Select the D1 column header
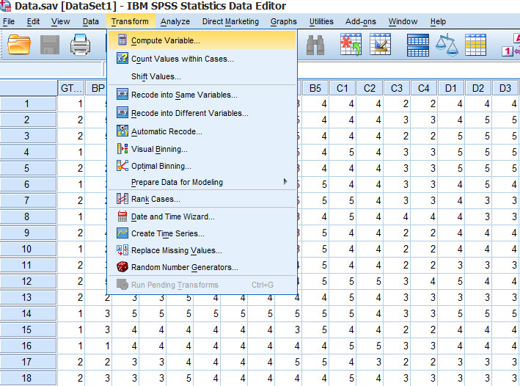Viewport: 520px width, 386px height. 451,88
